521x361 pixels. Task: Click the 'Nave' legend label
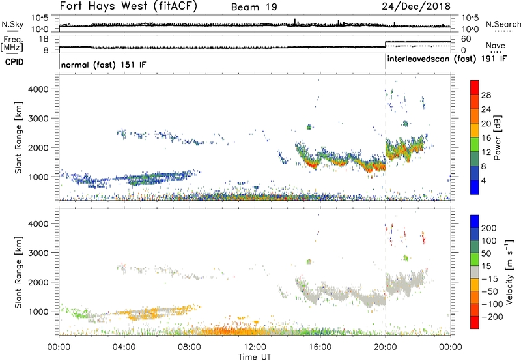pos(496,45)
